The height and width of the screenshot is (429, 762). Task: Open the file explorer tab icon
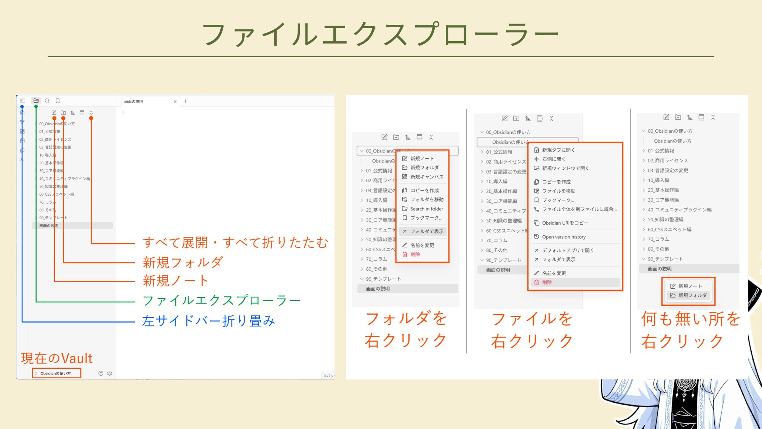tap(36, 101)
